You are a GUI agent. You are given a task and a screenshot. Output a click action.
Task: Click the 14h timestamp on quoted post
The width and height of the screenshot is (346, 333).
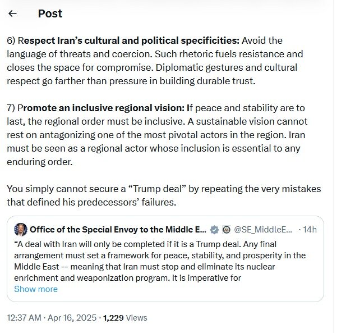[x=309, y=229]
